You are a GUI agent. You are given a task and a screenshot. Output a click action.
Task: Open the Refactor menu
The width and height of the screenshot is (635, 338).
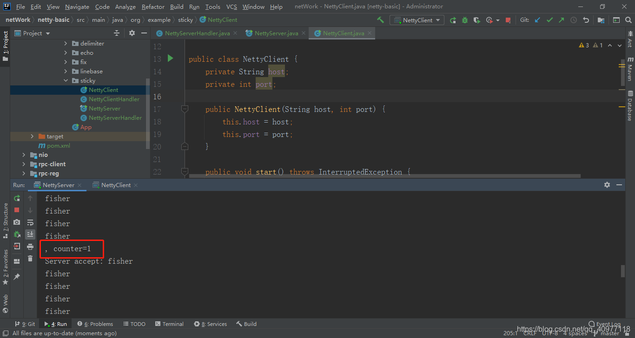[153, 6]
